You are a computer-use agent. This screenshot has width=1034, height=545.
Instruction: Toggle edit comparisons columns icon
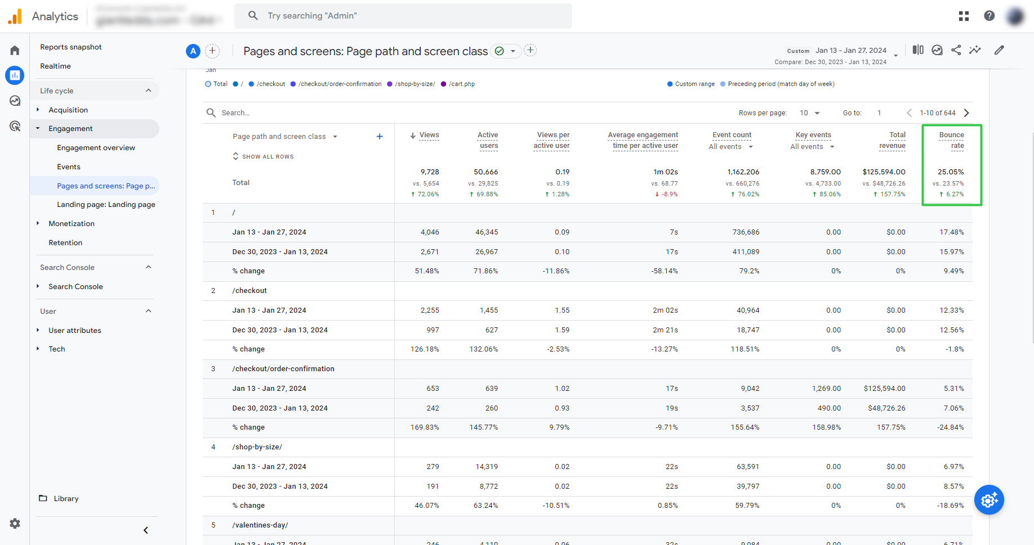918,50
